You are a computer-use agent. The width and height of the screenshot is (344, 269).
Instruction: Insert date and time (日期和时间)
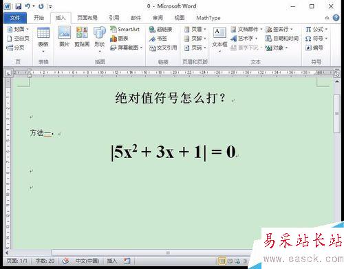pyautogui.click(x=282, y=39)
